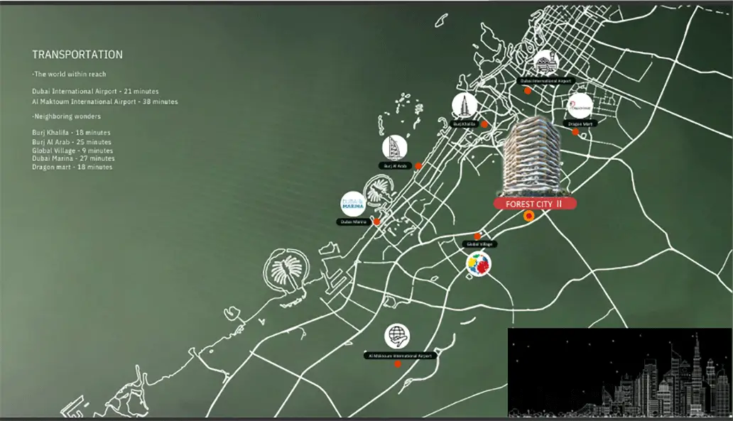Click the orange dot below Dragon Mart label

(x=575, y=132)
